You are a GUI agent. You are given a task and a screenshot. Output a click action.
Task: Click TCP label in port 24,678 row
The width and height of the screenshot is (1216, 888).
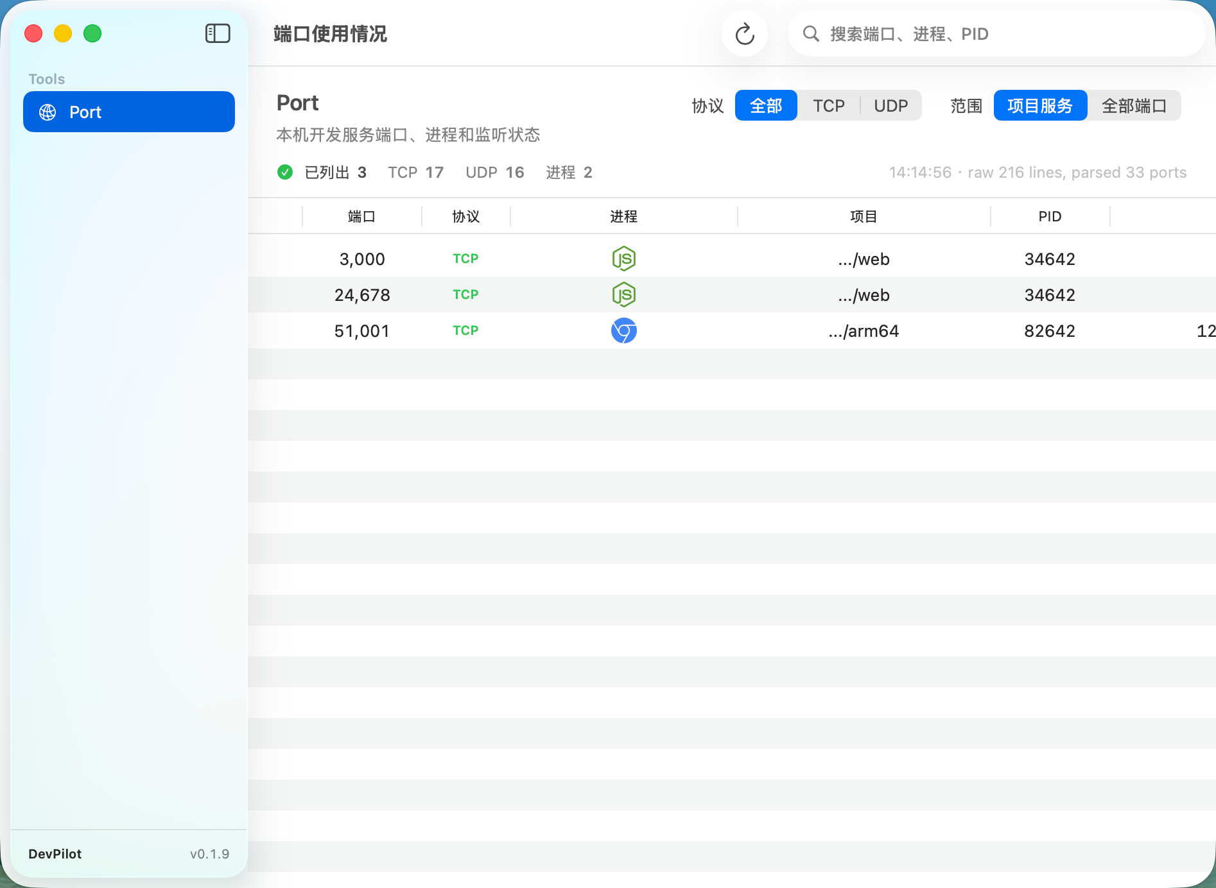click(x=465, y=295)
